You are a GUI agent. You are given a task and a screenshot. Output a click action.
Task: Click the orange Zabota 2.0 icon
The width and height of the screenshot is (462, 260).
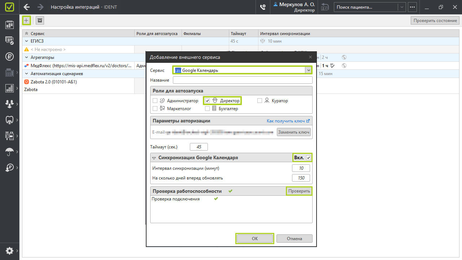pos(26,82)
